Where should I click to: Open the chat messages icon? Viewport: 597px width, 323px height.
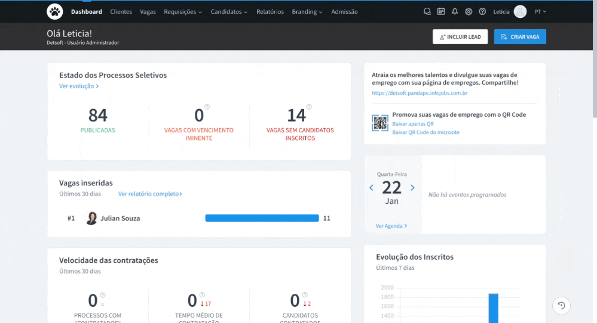(427, 11)
